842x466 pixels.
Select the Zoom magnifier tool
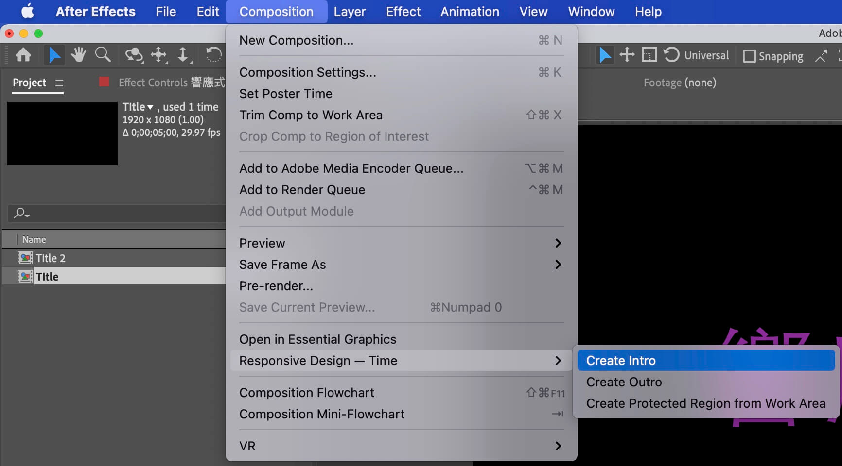pos(103,55)
